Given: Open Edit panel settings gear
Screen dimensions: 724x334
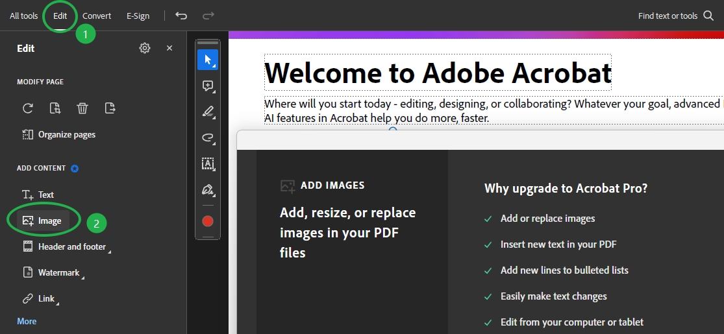Looking at the screenshot, I should (x=145, y=48).
